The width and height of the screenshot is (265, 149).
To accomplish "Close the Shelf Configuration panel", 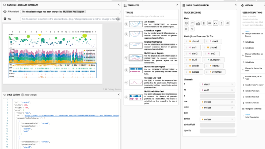I will (x=236, y=5).
